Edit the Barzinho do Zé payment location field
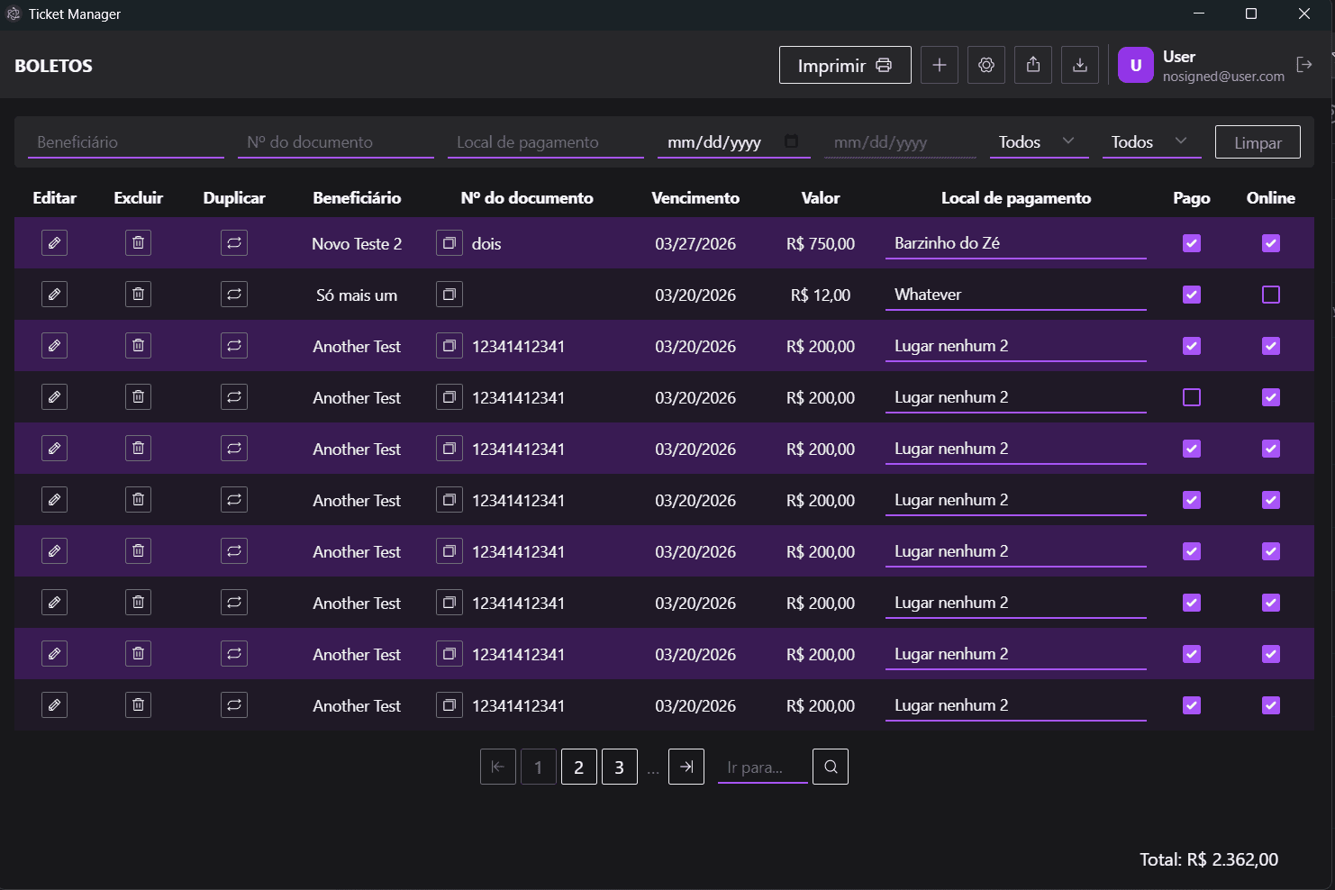The width and height of the screenshot is (1335, 890). coord(1016,243)
